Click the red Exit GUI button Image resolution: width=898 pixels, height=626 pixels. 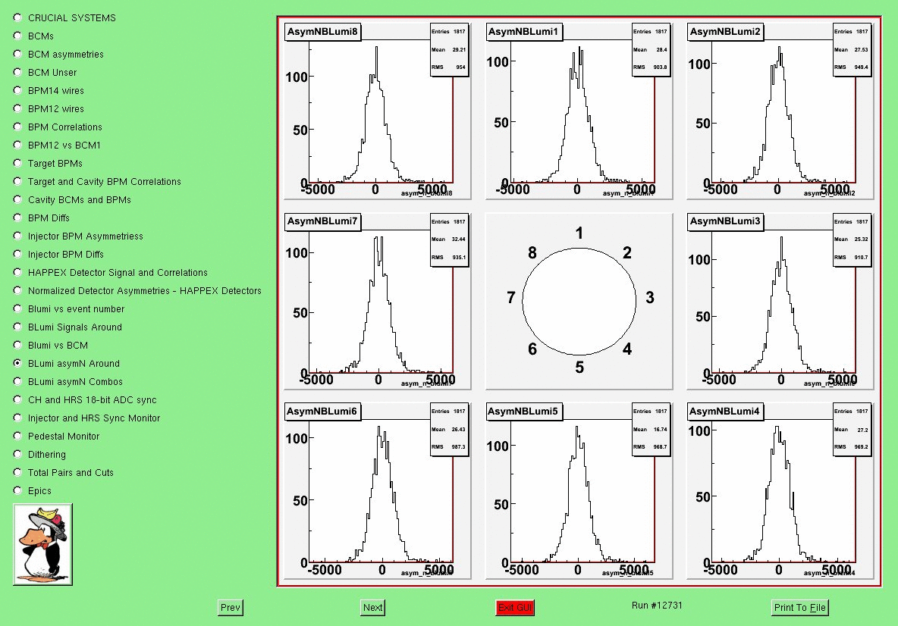click(x=515, y=608)
